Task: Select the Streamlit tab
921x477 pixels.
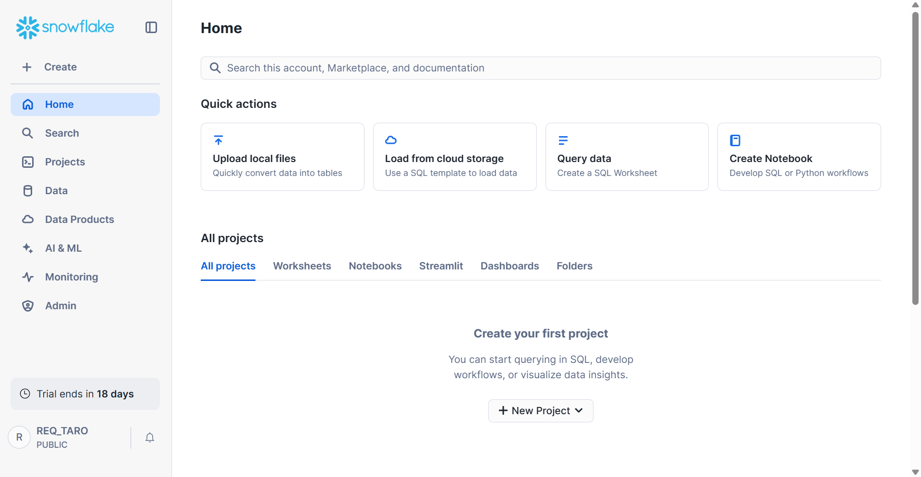Action: point(441,266)
